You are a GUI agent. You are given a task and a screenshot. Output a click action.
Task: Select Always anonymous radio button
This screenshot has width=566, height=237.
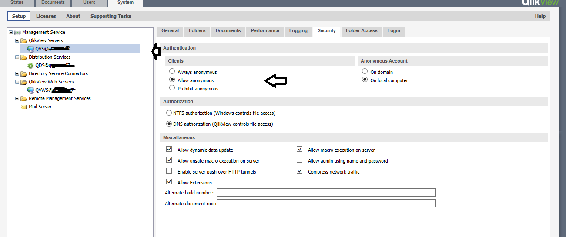(x=172, y=71)
